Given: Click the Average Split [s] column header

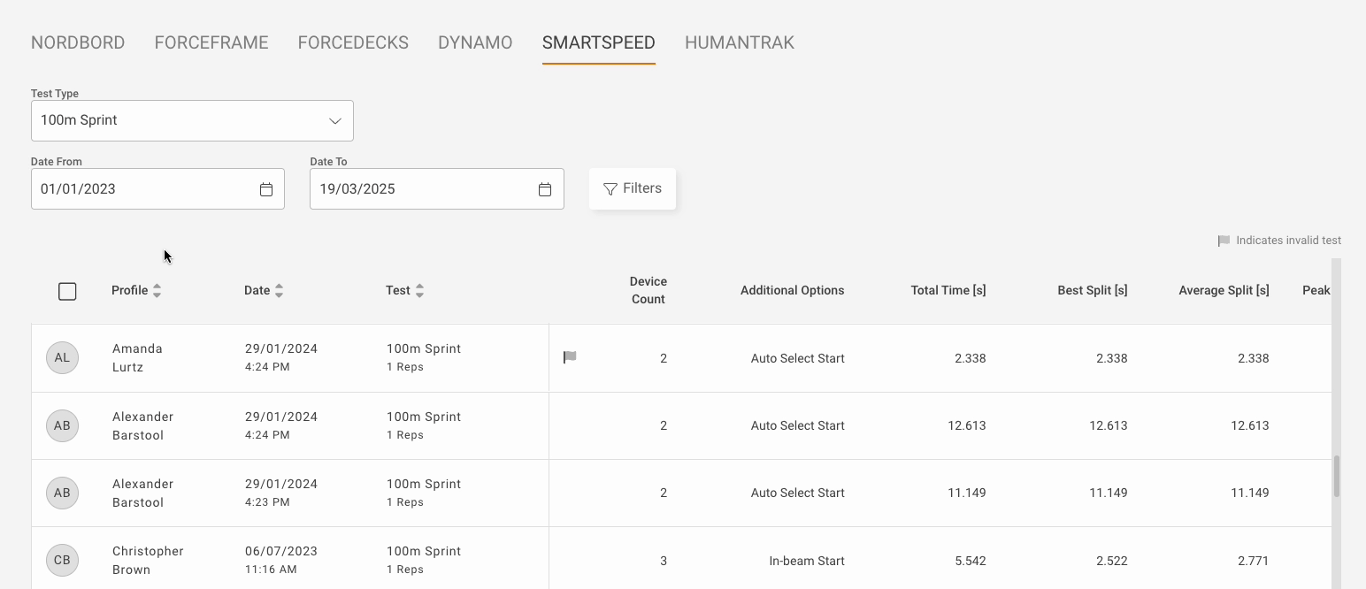Looking at the screenshot, I should [1224, 290].
